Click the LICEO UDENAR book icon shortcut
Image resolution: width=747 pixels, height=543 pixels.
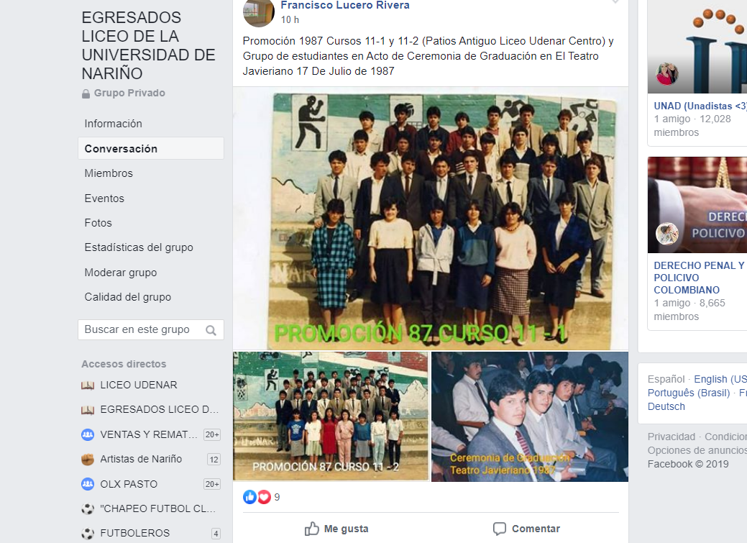click(x=88, y=385)
